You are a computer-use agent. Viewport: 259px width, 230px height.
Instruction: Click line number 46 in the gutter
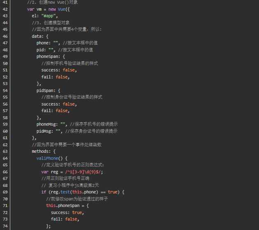5,36
